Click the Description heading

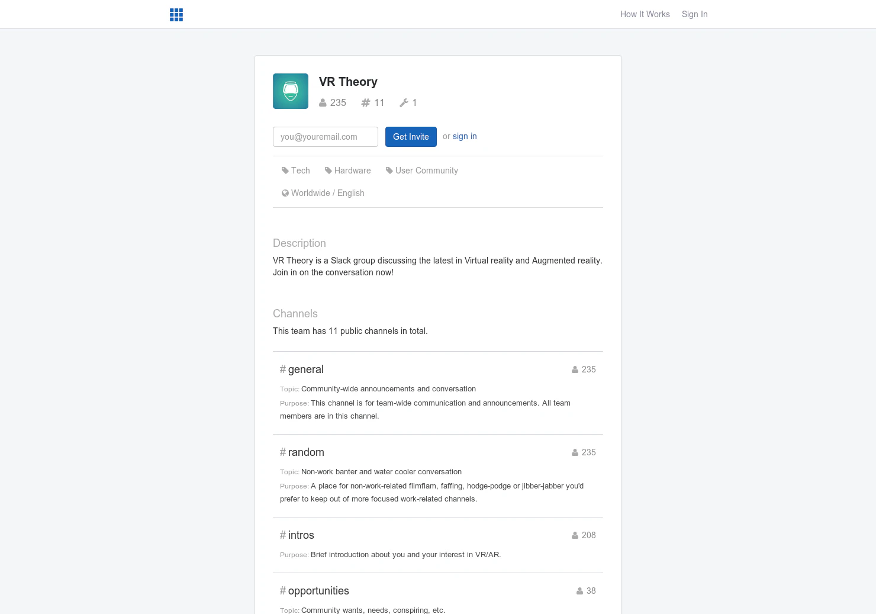299,243
